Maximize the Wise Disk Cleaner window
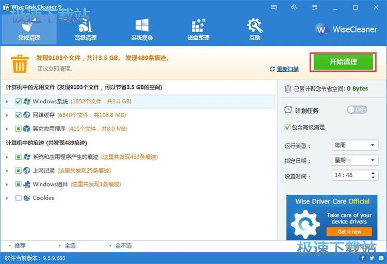The image size is (387, 264). coord(356,7)
